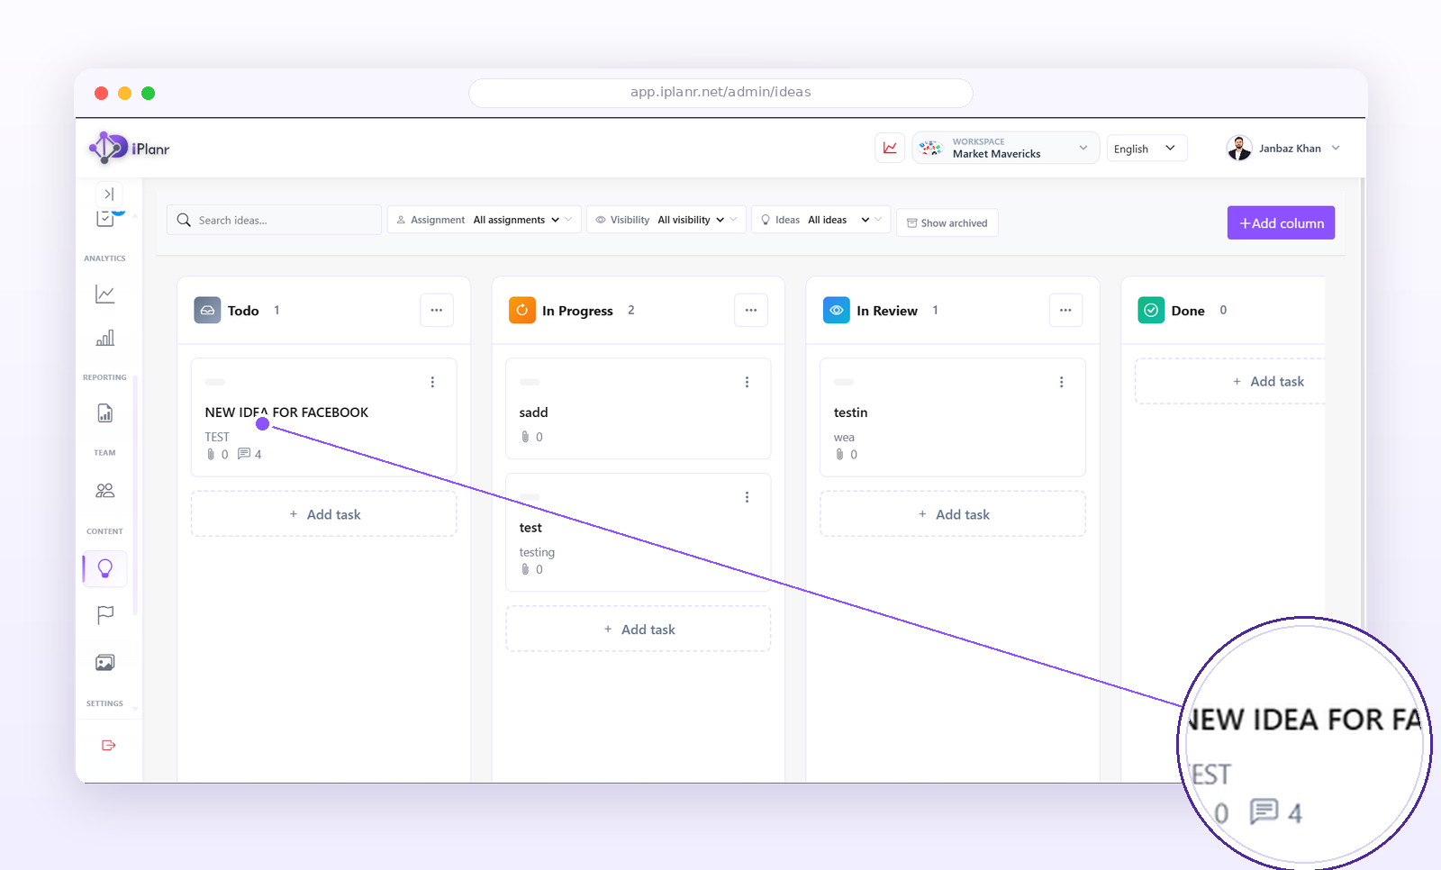Click the Done column title

(1188, 311)
